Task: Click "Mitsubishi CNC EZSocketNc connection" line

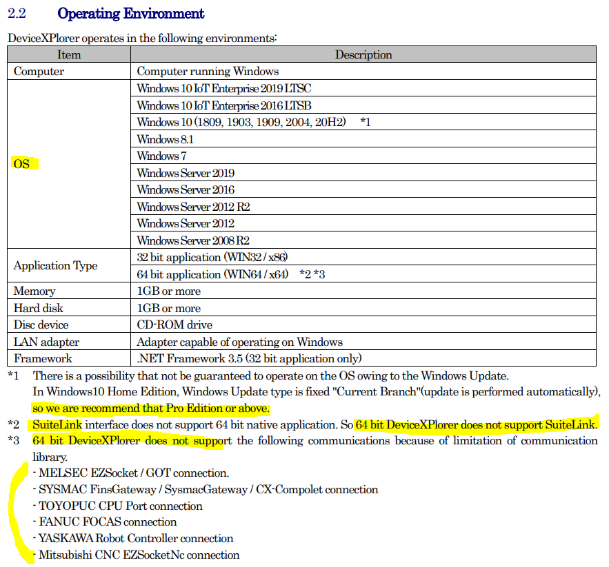Action: 137,555
